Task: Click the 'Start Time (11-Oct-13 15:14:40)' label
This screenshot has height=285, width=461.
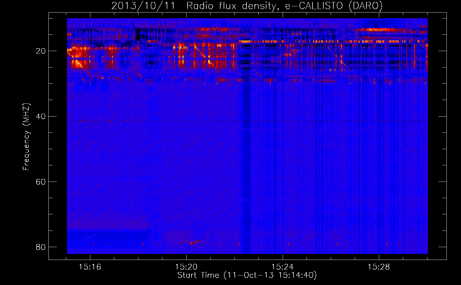Action: coord(247,275)
